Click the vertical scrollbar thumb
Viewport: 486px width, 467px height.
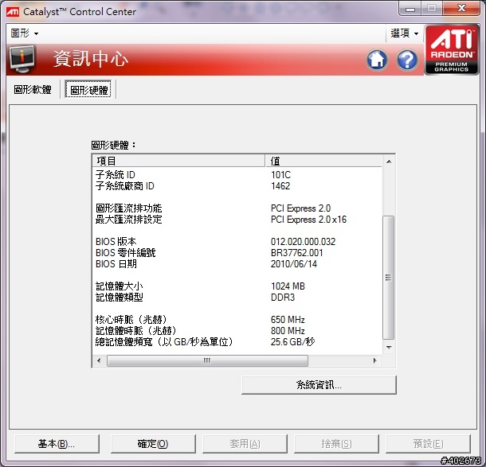pos(389,278)
